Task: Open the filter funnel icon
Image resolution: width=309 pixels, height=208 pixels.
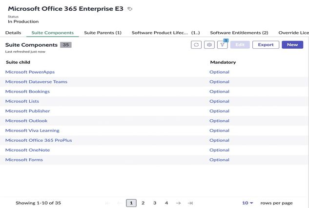Action: coord(222,45)
